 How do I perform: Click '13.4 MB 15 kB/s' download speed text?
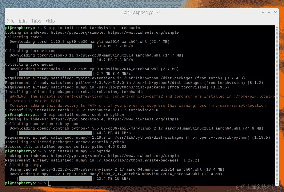point(113,179)
